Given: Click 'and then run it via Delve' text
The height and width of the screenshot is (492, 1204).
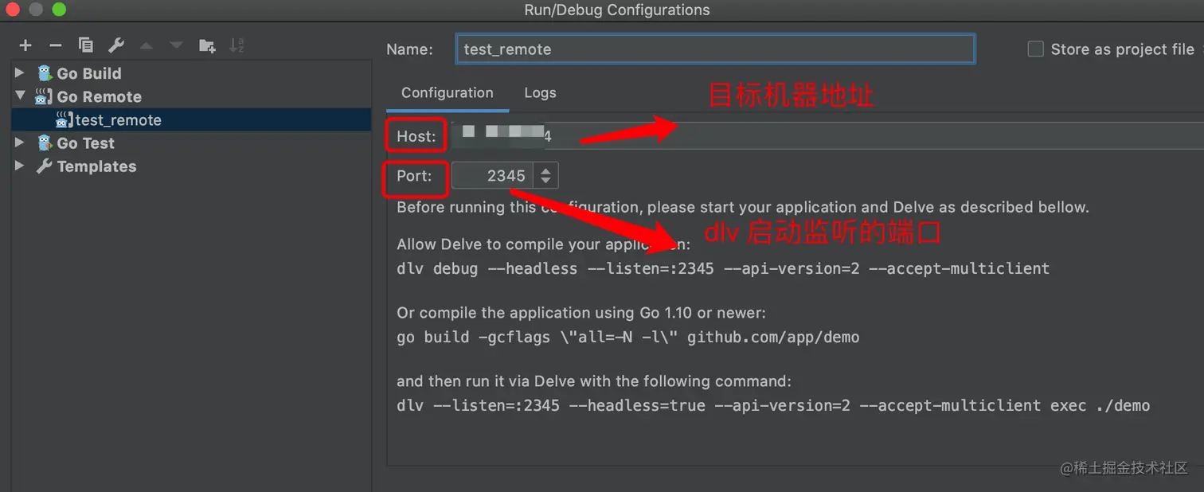Looking at the screenshot, I should point(594,381).
